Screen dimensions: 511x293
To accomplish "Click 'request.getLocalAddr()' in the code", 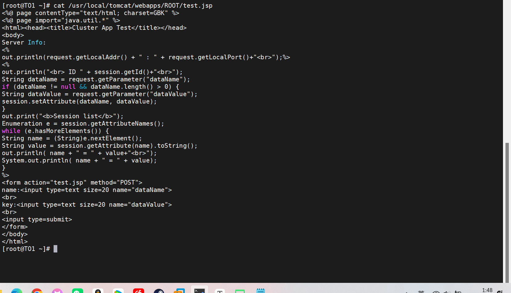I will pos(87,57).
